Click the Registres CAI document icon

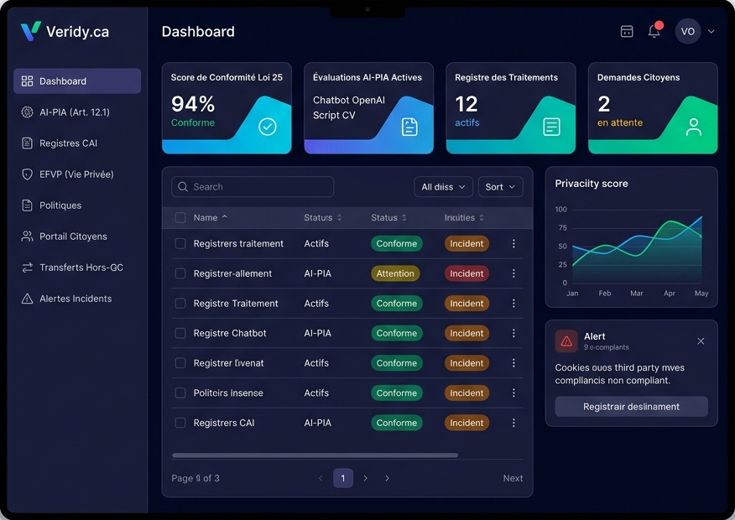tap(27, 143)
